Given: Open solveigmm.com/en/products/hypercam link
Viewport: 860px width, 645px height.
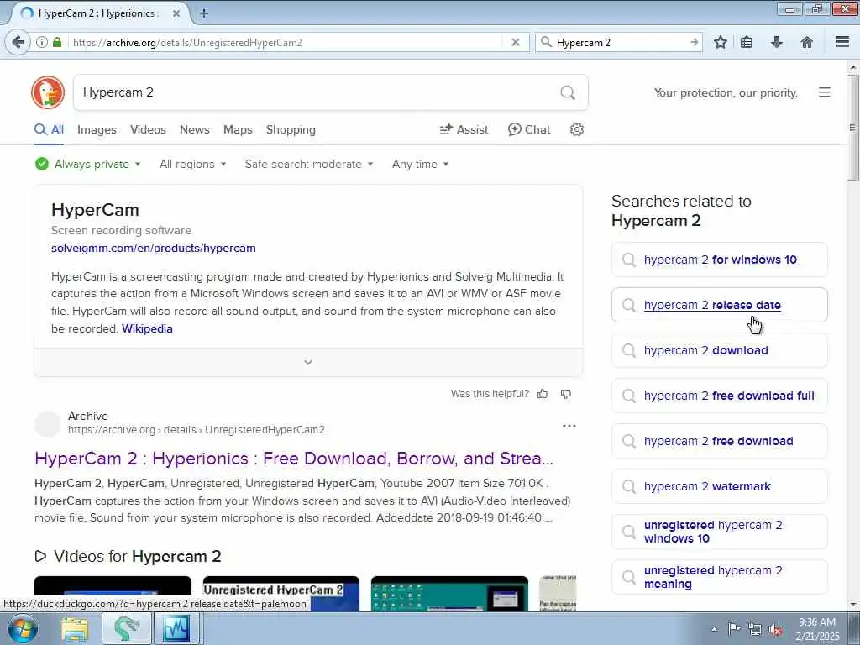Looking at the screenshot, I should [x=154, y=248].
